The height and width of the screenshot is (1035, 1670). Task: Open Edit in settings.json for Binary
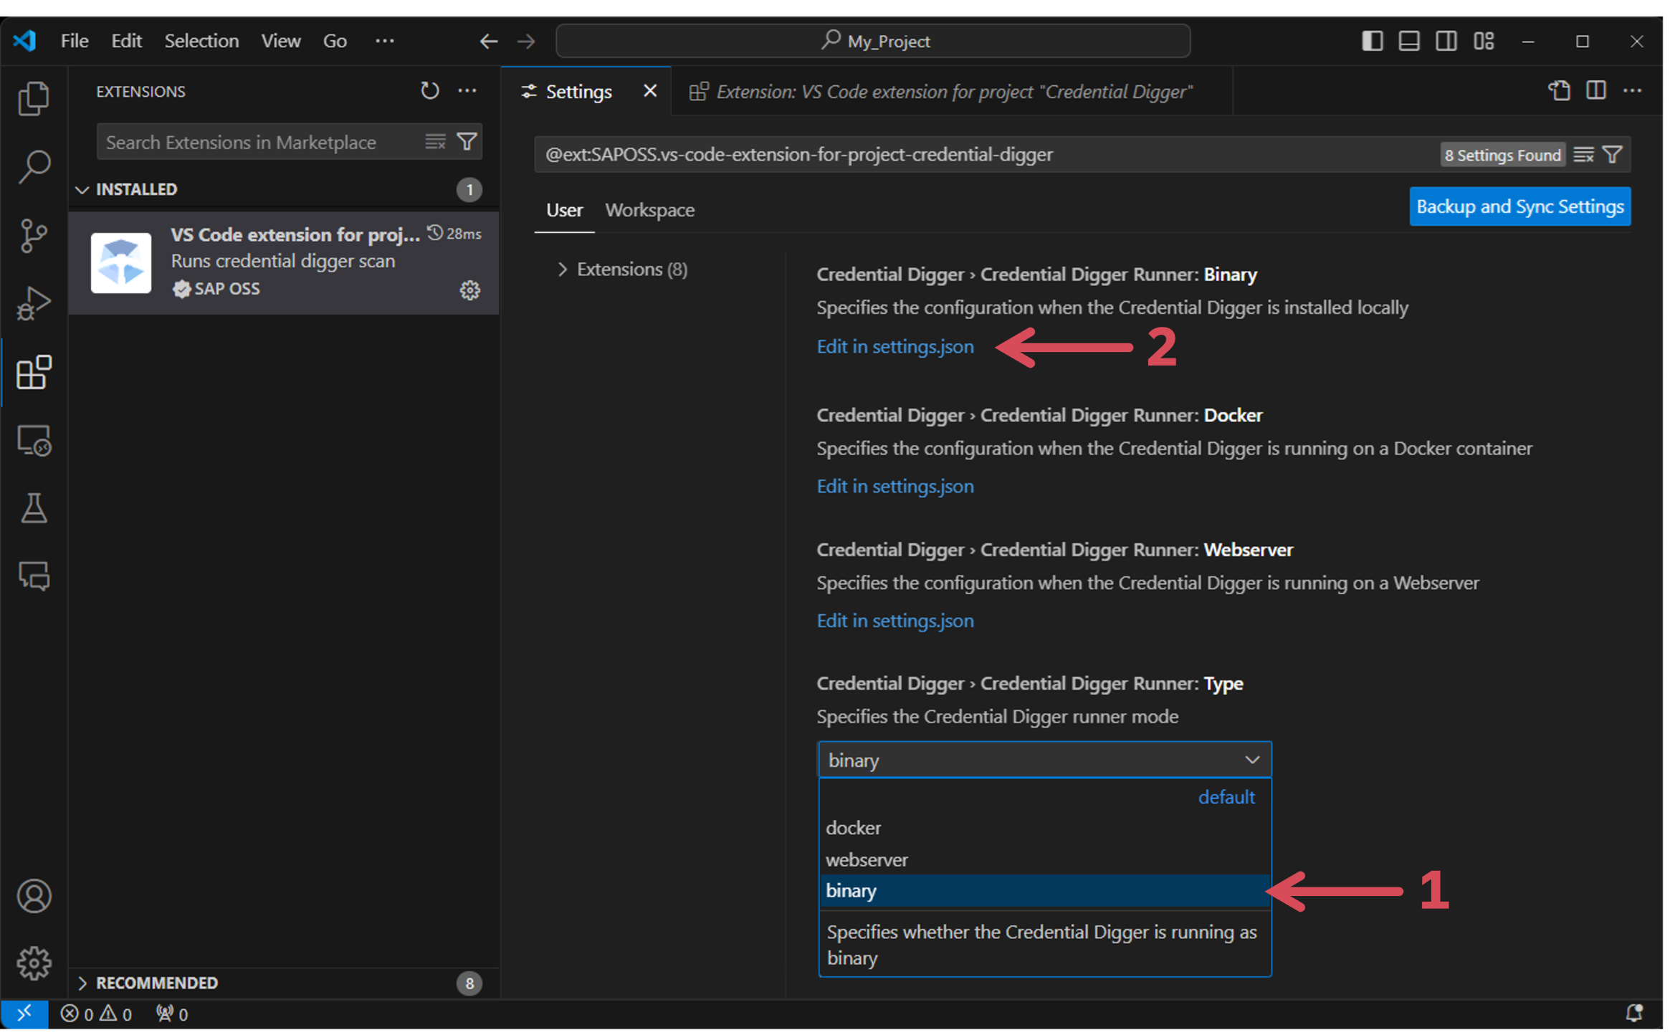click(895, 346)
